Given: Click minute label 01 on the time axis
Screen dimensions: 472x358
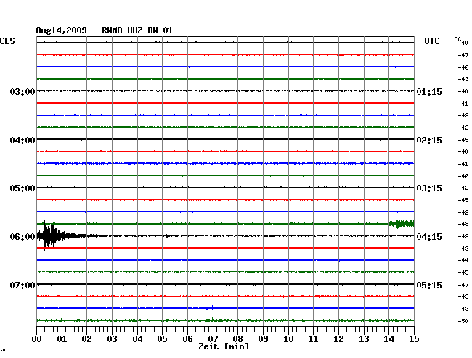Looking at the screenshot, I should coord(62,339).
